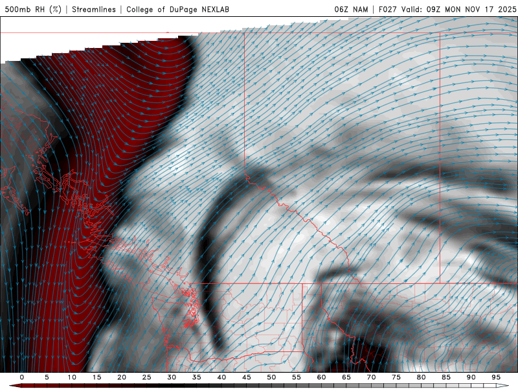Viewport: 518px width, 389px height.
Task: Click the 65 label on the color scale
Action: (346, 377)
